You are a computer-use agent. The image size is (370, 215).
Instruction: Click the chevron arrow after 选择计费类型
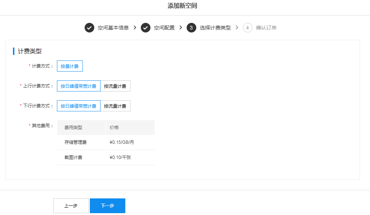coord(237,28)
